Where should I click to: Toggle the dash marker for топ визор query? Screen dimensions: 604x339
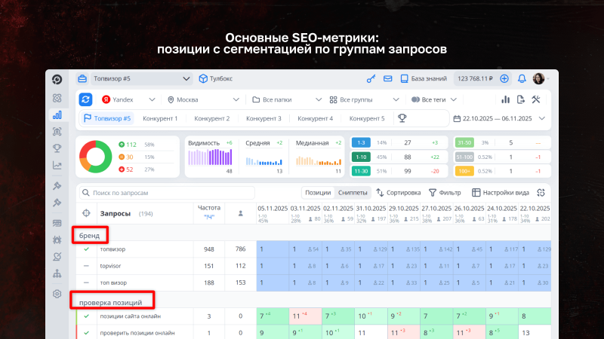click(x=86, y=282)
